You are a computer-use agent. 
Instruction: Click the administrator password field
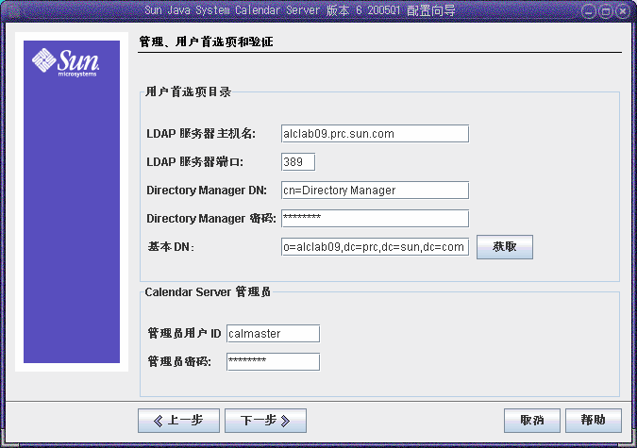tap(273, 362)
